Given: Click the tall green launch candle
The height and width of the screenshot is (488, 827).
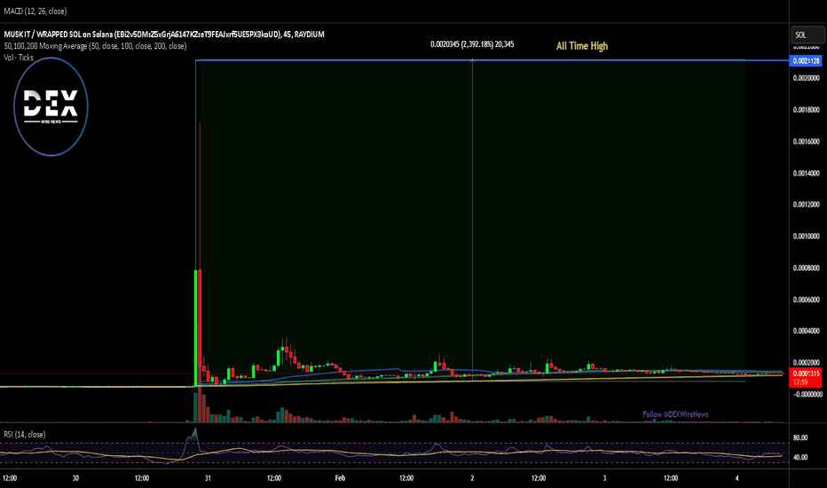Looking at the screenshot, I should 196,327.
